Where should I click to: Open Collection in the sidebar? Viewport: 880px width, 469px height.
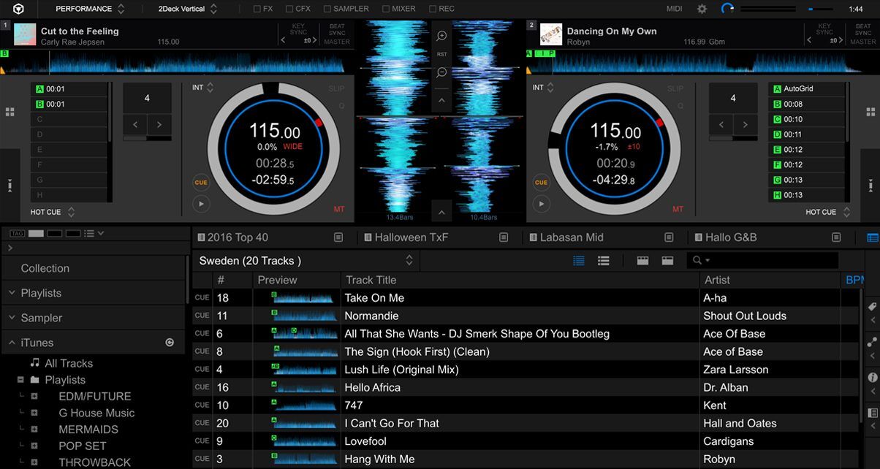pyautogui.click(x=45, y=268)
